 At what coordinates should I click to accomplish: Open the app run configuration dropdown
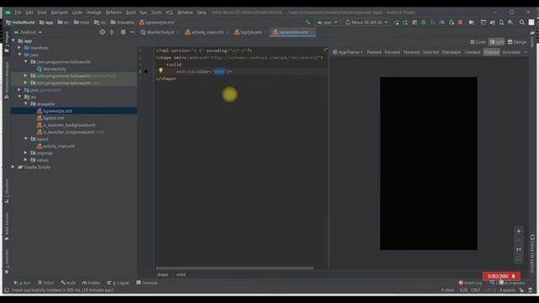[x=328, y=23]
